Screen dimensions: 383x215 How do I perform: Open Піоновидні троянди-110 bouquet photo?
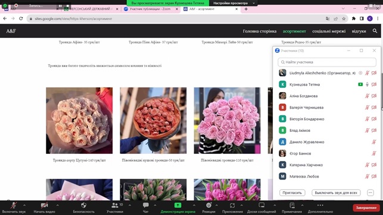click(227, 121)
